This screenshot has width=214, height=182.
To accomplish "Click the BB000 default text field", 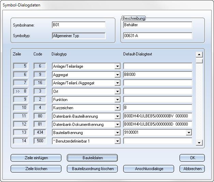I will (157, 75).
